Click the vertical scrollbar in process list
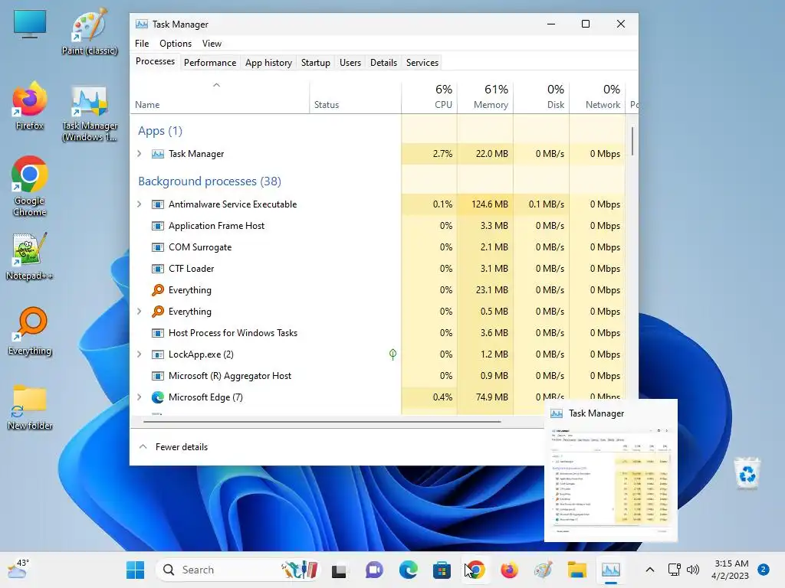 coord(632,141)
